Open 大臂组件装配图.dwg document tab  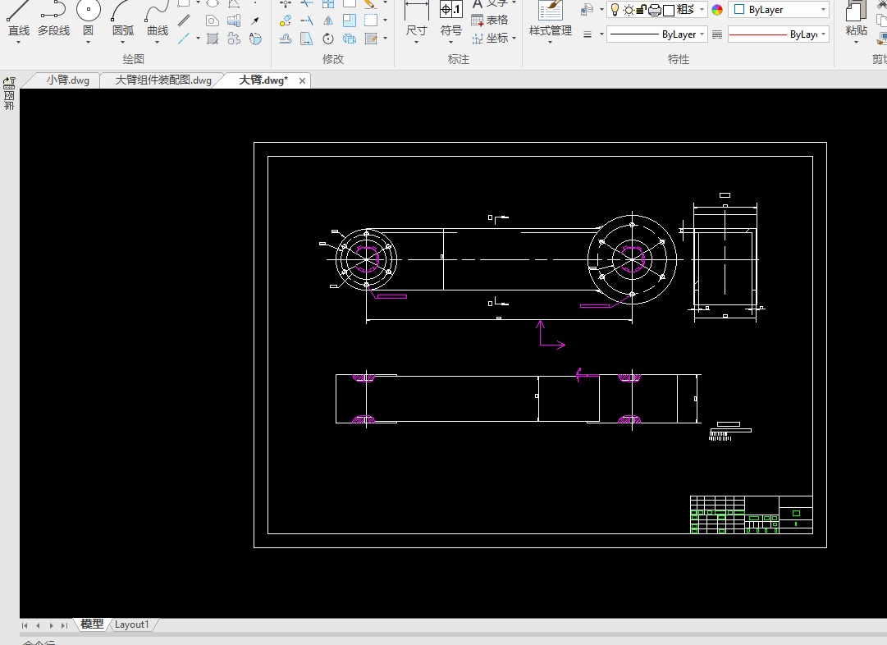162,80
